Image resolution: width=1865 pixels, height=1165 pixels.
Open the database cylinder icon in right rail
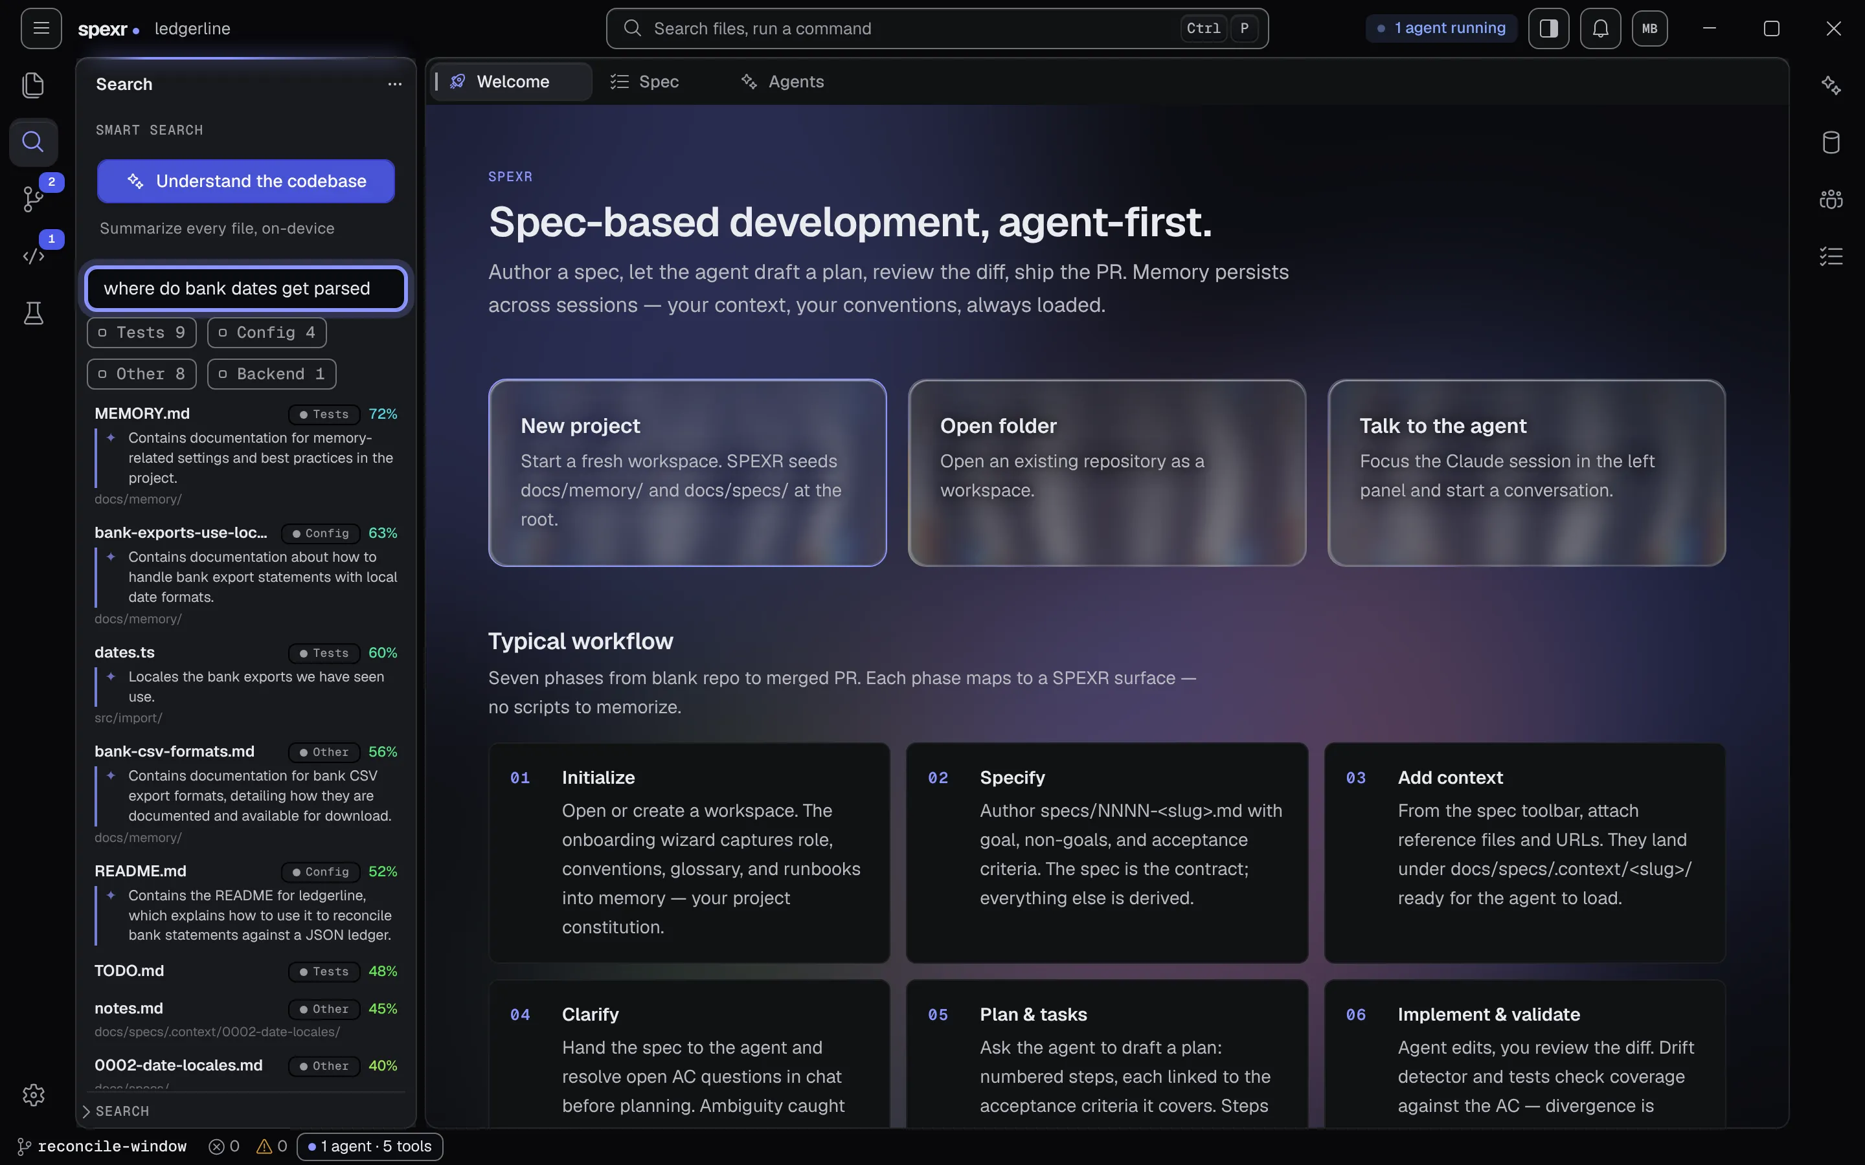pyautogui.click(x=1831, y=142)
